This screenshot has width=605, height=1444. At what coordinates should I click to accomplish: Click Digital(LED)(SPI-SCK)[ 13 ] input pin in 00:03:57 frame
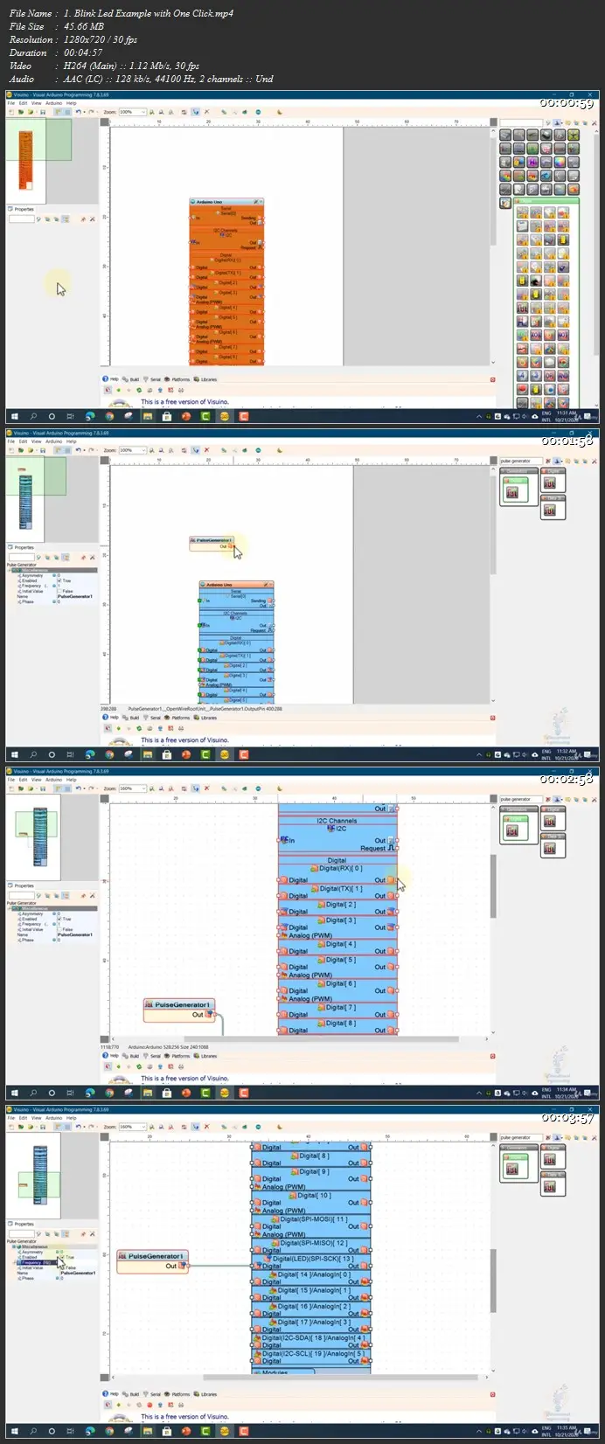(254, 1266)
